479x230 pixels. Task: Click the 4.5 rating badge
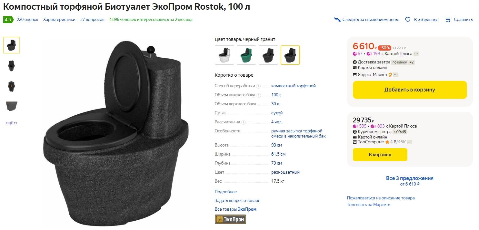[x=8, y=20]
